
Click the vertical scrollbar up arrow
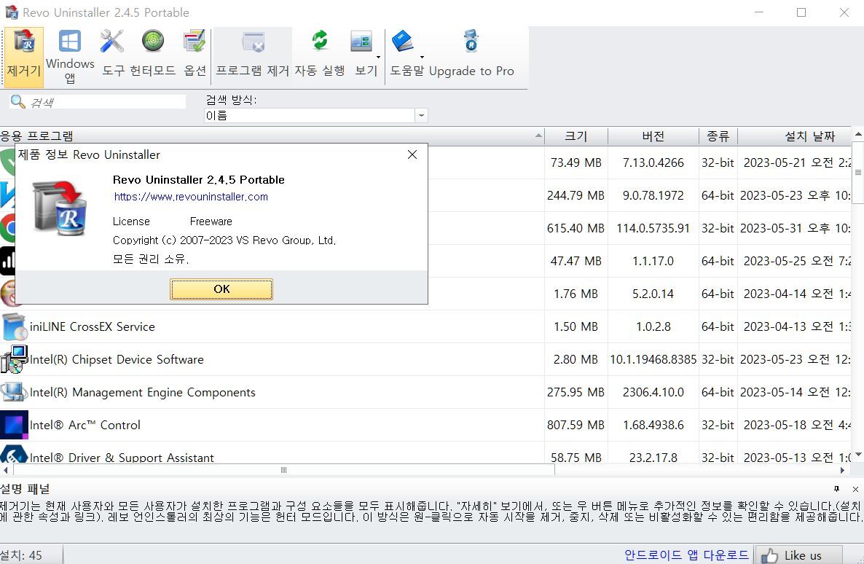point(858,135)
